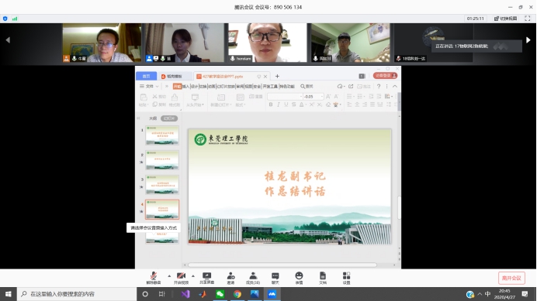Screen dimensions: 537x301
Task: Open the members list icon
Action: tap(253, 278)
